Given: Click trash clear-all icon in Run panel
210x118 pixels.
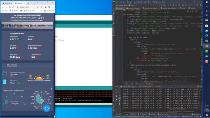Looking at the screenshot, I should coord(119,104).
